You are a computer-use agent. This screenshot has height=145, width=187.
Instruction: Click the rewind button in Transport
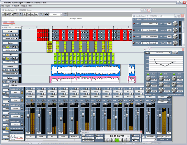110,140
